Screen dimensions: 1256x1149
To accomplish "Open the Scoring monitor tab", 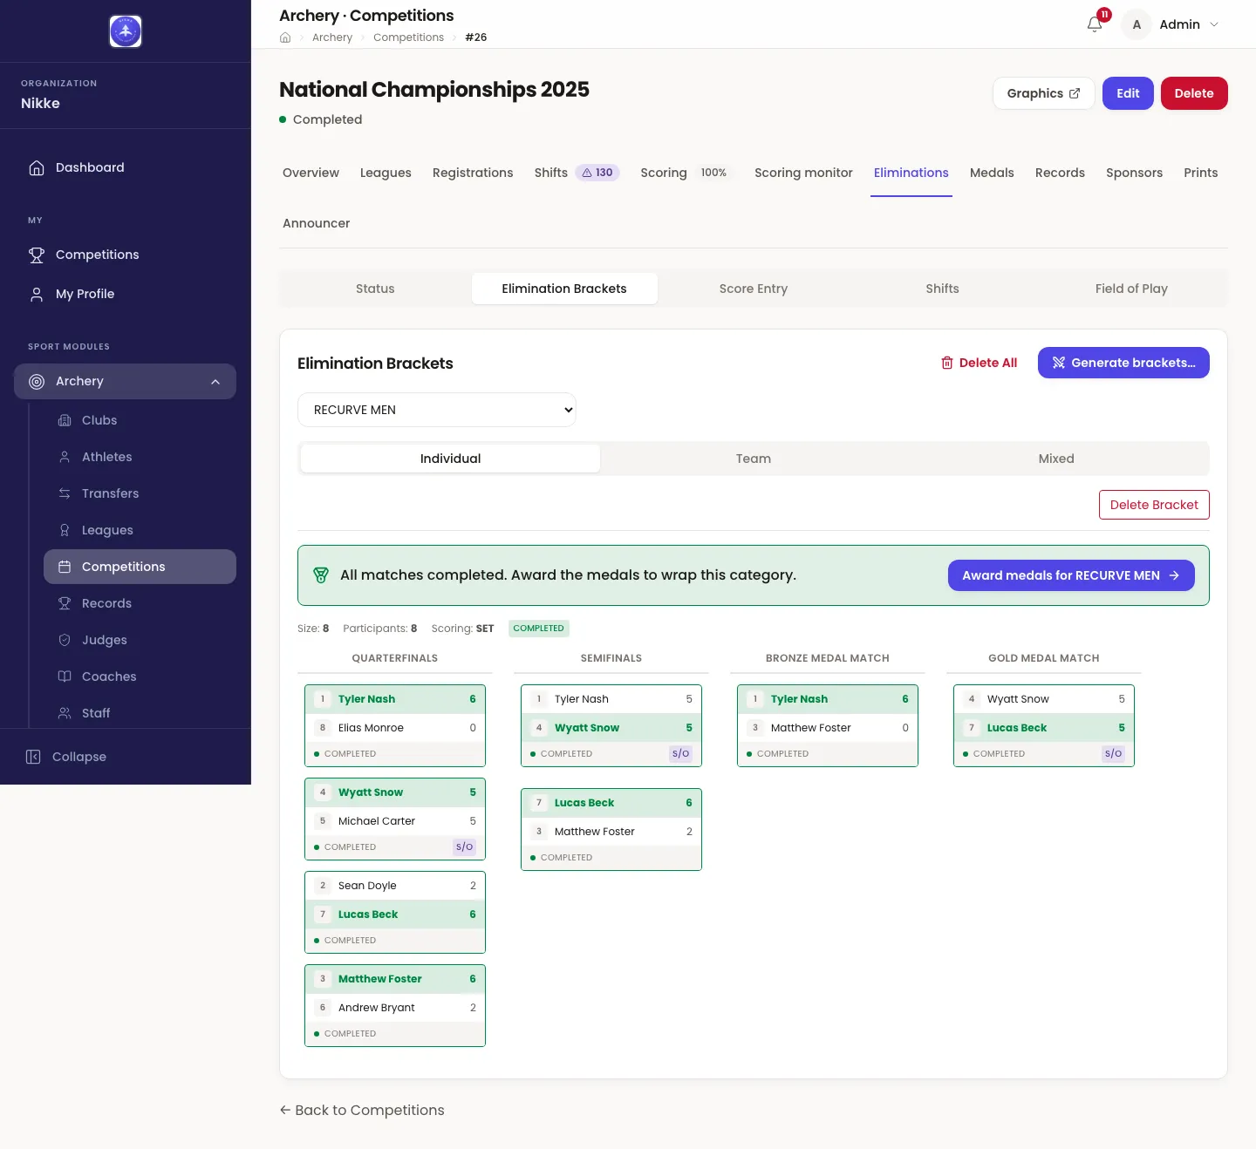I will (x=803, y=173).
